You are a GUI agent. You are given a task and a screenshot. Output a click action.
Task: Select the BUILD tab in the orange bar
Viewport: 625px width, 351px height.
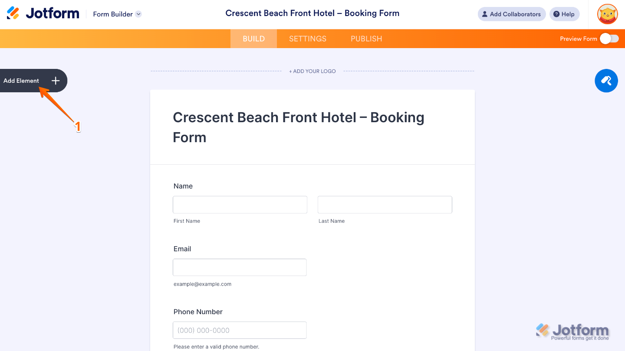[x=253, y=39]
